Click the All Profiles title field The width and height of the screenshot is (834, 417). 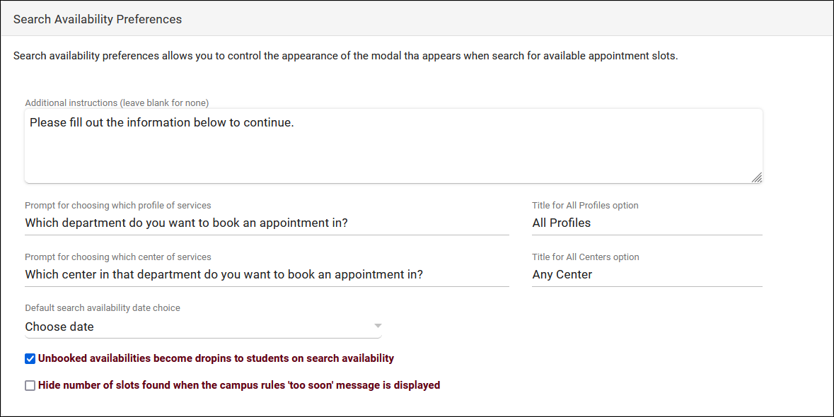click(647, 223)
